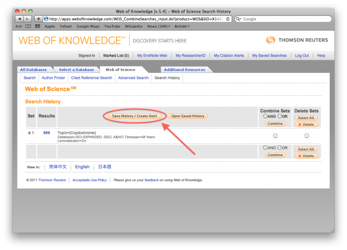Open My EndNote Web link
The height and width of the screenshot is (250, 347).
pos(152,56)
